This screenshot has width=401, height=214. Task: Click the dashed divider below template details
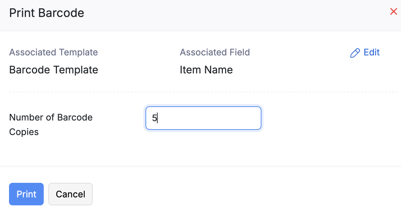pos(203,92)
